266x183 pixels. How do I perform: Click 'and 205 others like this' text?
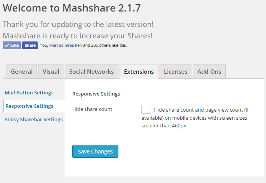(105, 45)
